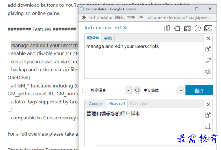Viewport: 221px width, 150px height.
Task: Click the '######## Features ########' heading
Action: coord(42,29)
